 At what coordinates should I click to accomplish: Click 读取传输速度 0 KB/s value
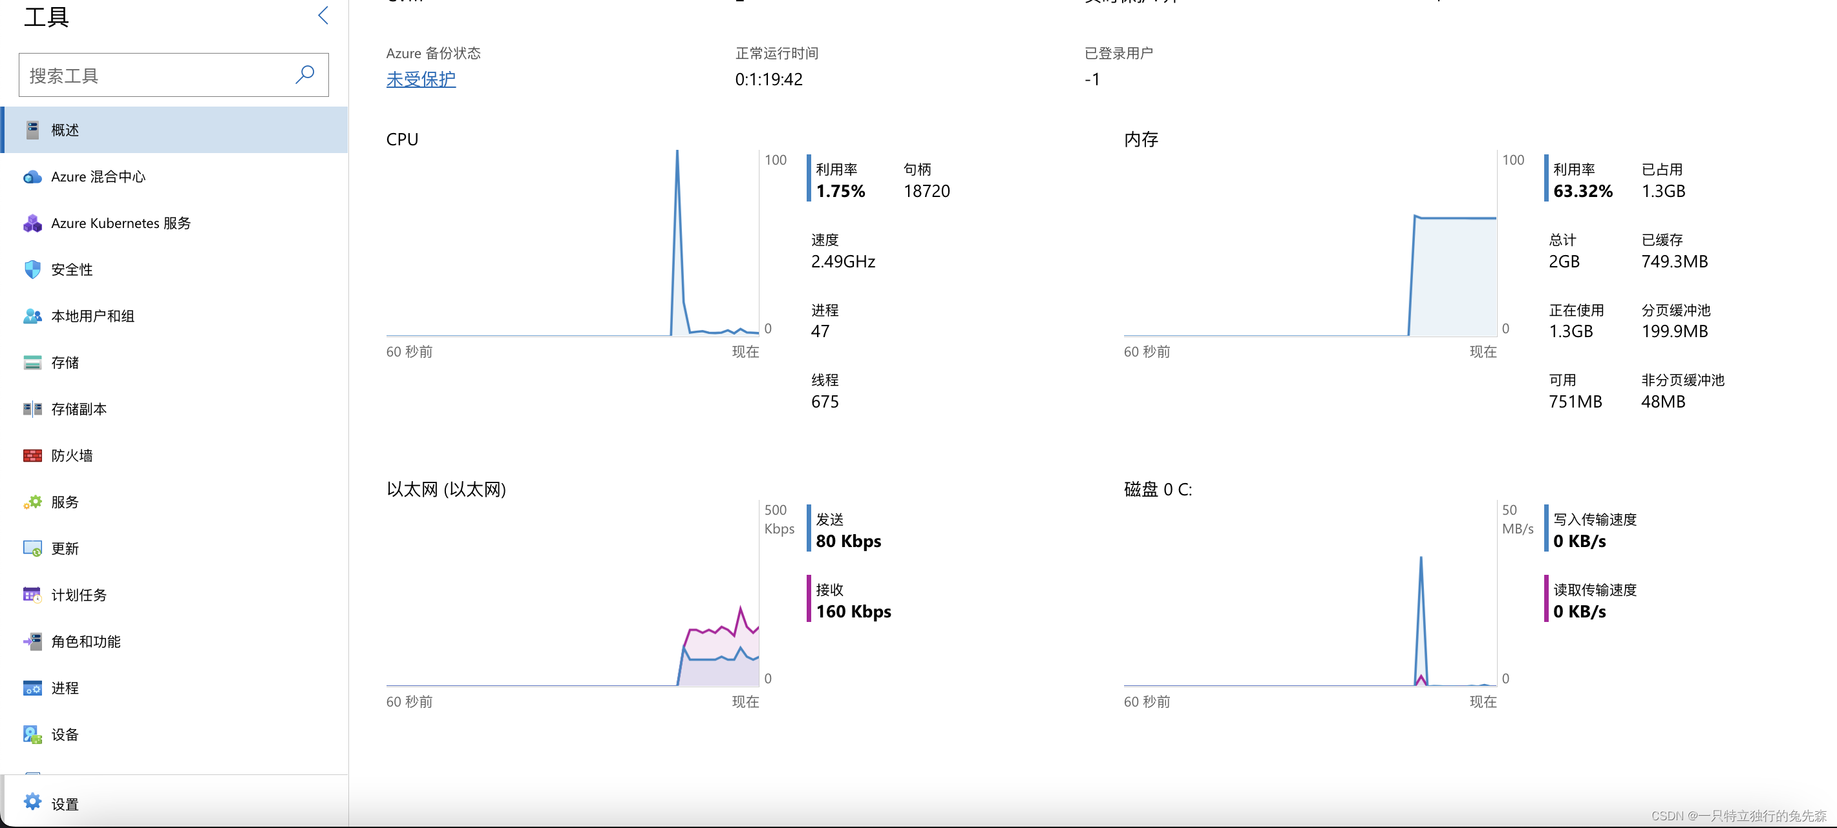[x=1580, y=612]
